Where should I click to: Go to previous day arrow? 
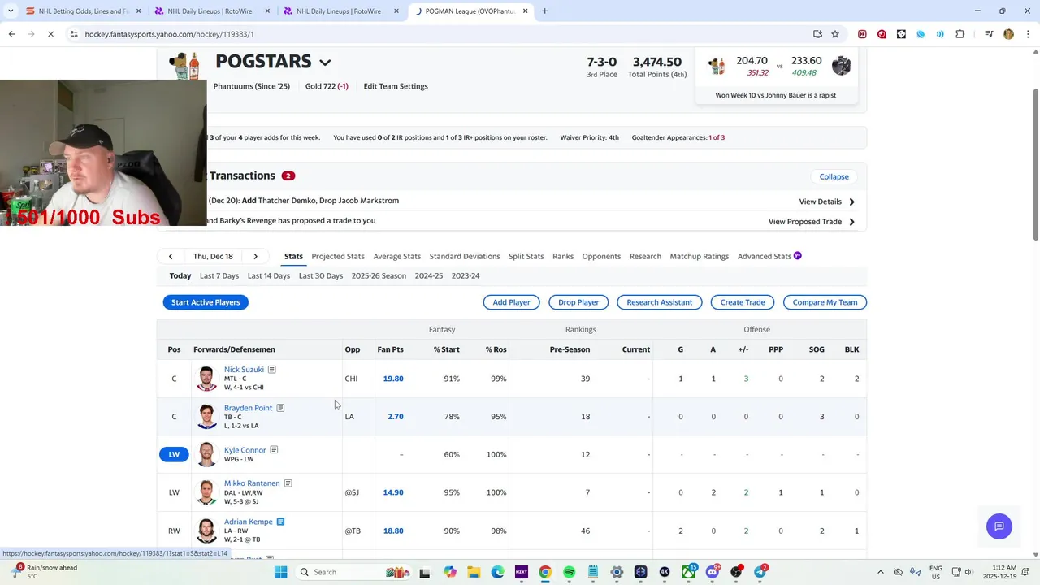coord(171,256)
